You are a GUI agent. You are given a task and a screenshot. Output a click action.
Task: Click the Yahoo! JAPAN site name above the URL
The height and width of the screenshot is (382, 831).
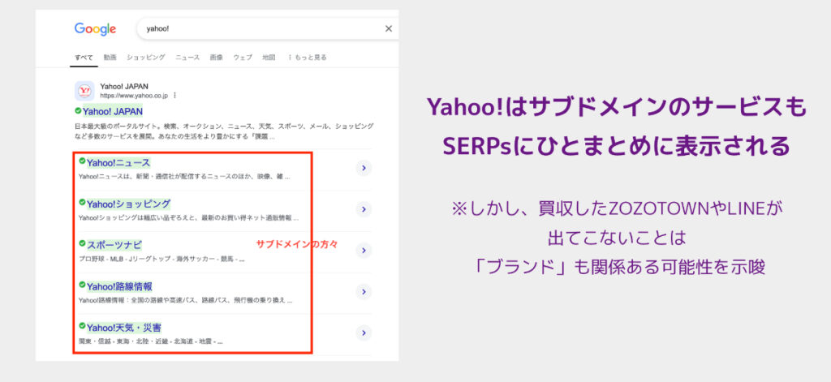(x=124, y=86)
